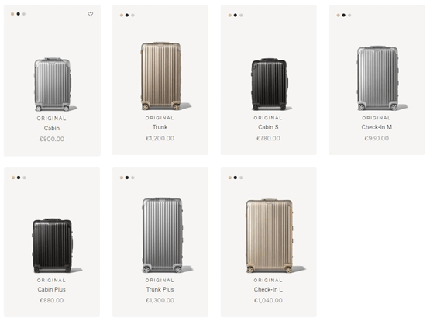
Task: View the black Cabin S suitcase image
Action: 270,84
